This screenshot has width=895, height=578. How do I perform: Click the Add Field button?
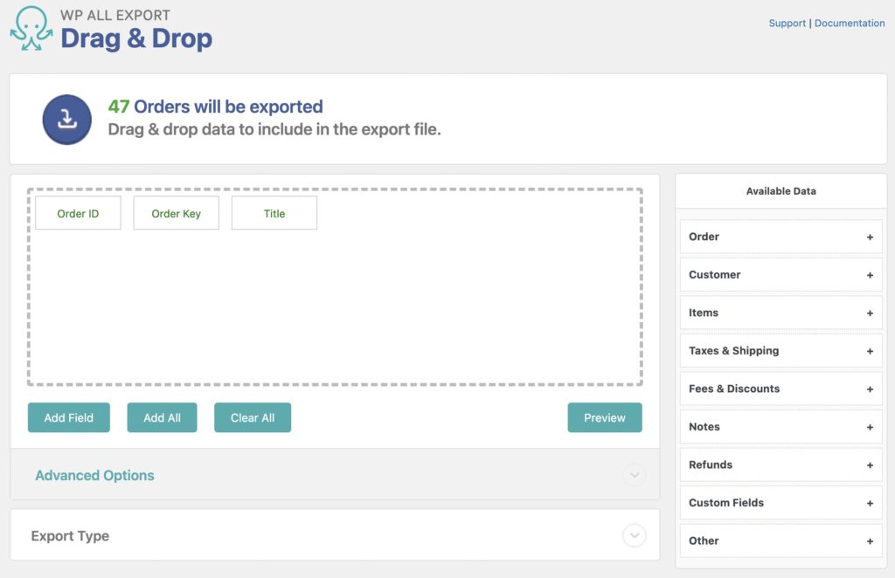pos(68,417)
